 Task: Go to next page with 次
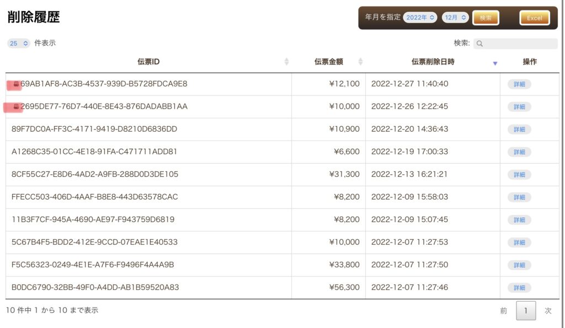[x=548, y=311]
